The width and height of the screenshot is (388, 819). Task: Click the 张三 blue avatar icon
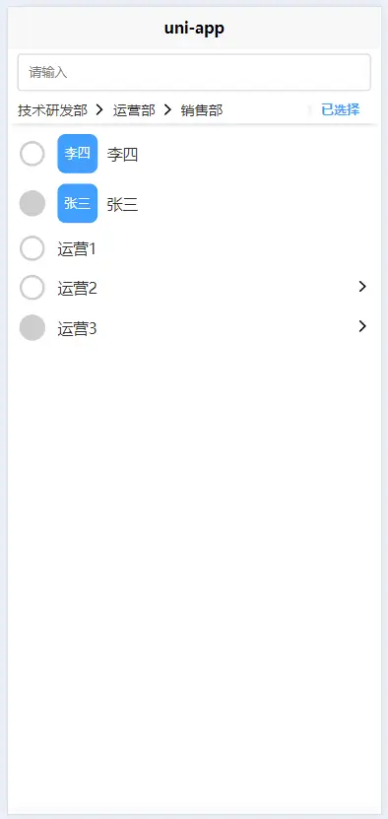point(77,203)
